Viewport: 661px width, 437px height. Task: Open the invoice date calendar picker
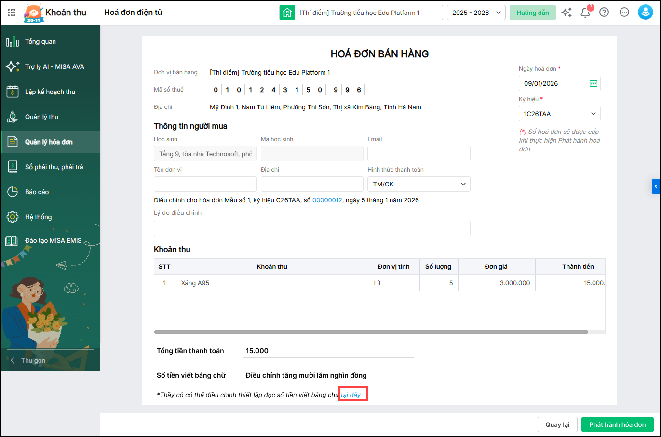coord(593,83)
